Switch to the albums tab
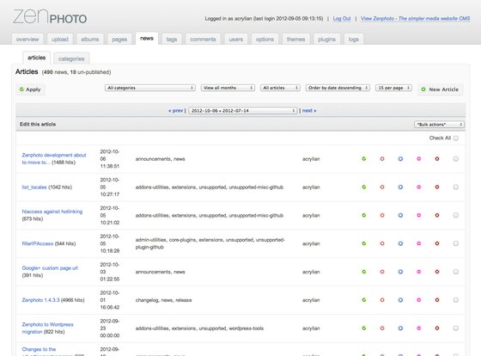This screenshot has width=481, height=356. (90, 40)
